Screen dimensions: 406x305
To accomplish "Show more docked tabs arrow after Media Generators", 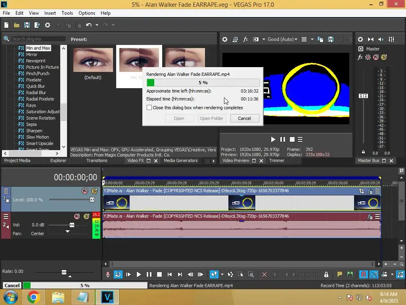I will (x=213, y=161).
